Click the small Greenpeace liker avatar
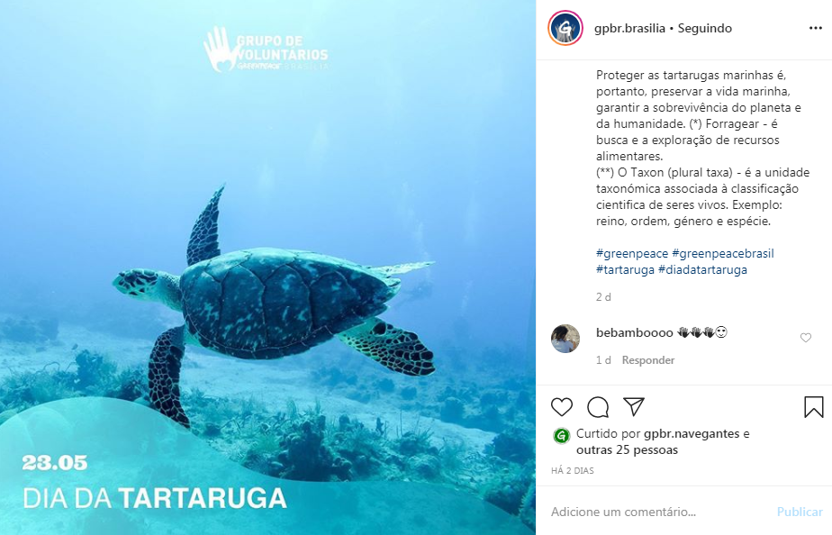The width and height of the screenshot is (832, 535). point(561,436)
